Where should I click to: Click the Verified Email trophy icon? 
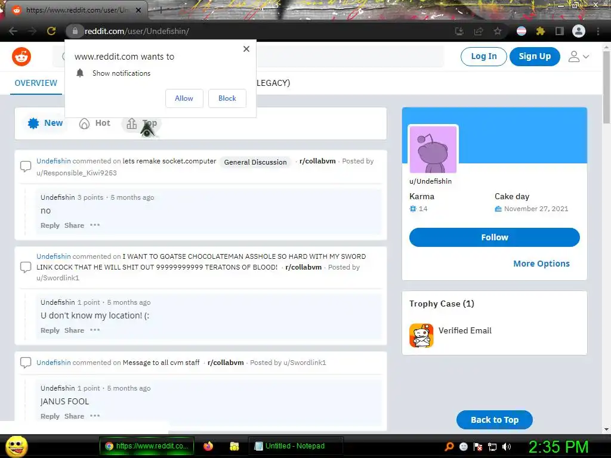tap(421, 335)
